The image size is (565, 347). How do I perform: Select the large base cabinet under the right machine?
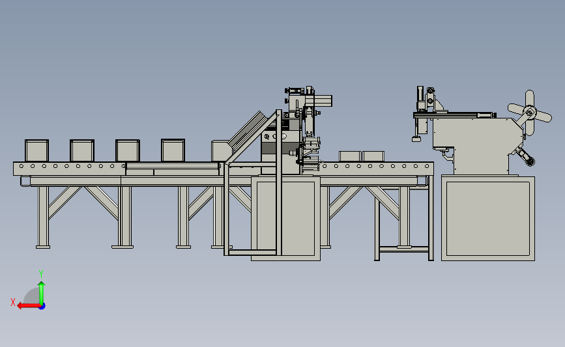[x=488, y=218]
